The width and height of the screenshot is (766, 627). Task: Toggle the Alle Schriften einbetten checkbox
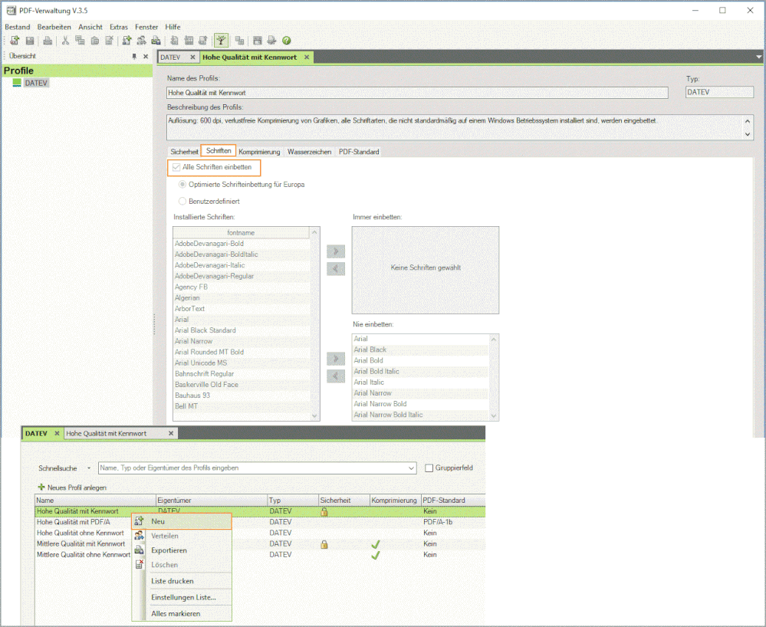[x=176, y=167]
